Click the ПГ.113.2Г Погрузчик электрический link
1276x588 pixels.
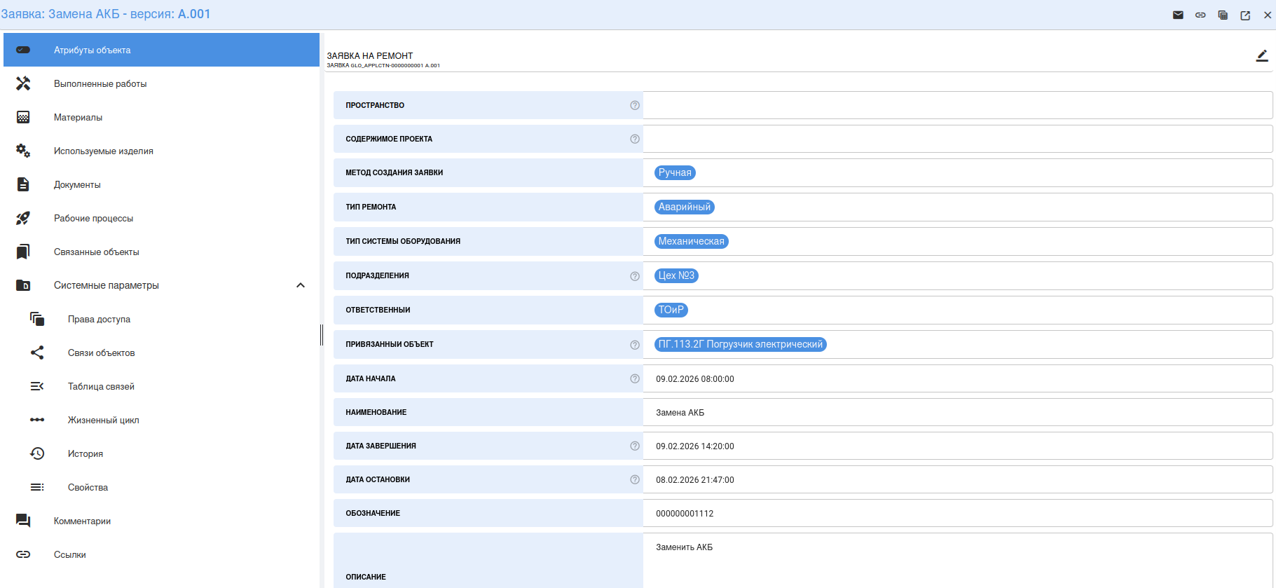[740, 344]
